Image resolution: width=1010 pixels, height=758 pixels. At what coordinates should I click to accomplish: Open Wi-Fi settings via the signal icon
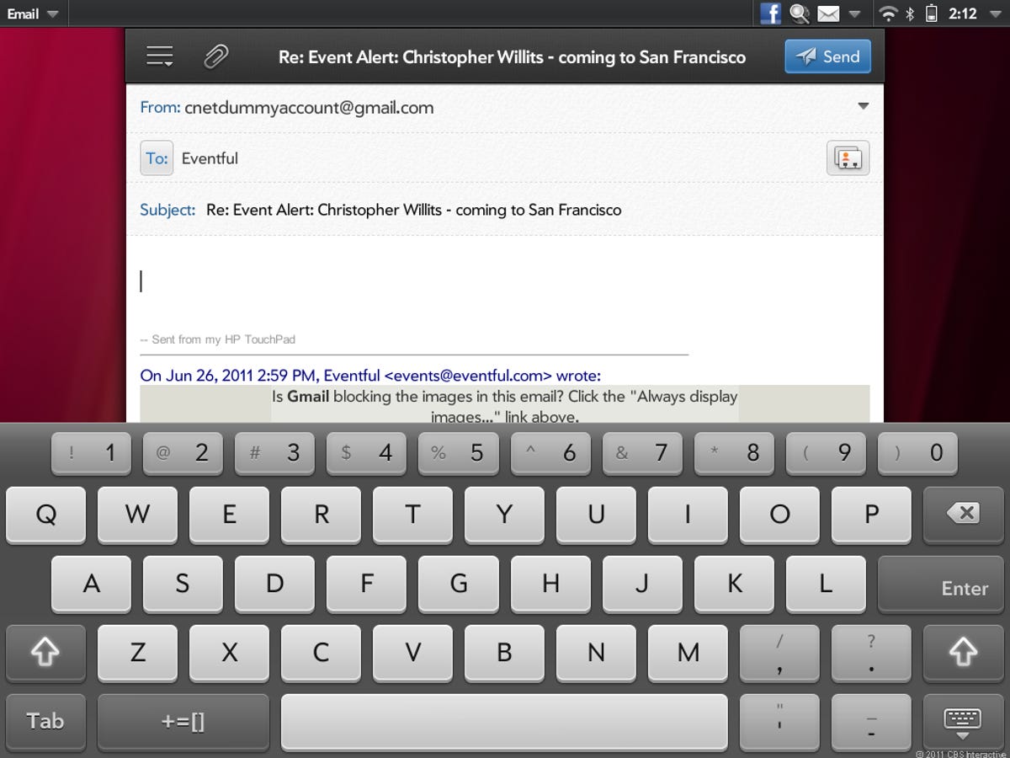(887, 13)
